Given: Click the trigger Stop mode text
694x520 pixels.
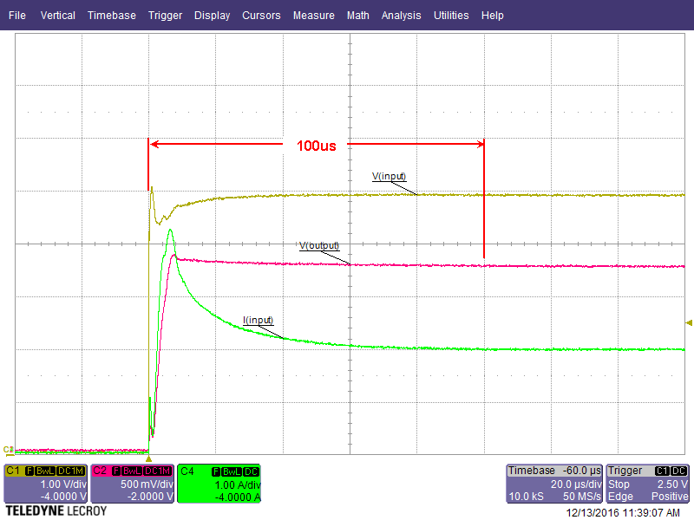Looking at the screenshot, I should [619, 484].
